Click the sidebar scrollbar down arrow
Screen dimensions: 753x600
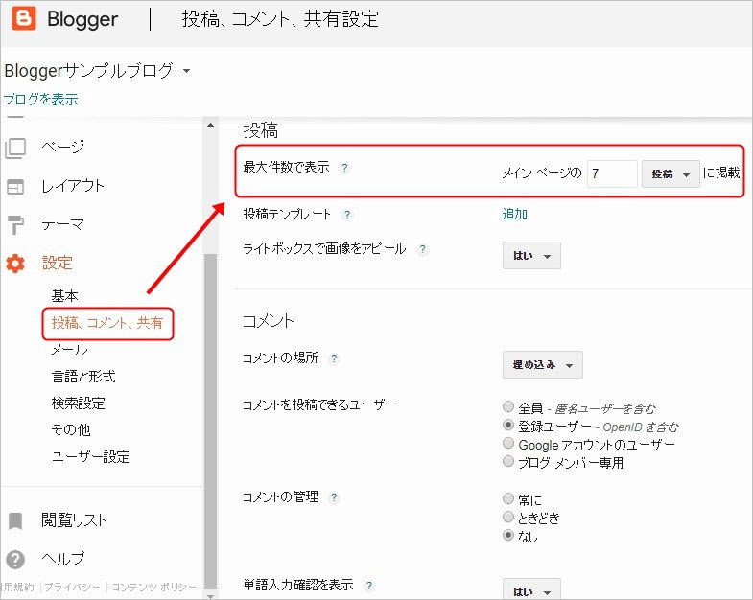point(210,595)
